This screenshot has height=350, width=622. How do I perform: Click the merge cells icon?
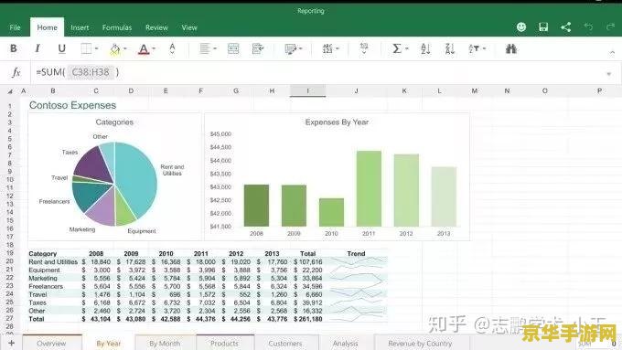pyautogui.click(x=233, y=48)
